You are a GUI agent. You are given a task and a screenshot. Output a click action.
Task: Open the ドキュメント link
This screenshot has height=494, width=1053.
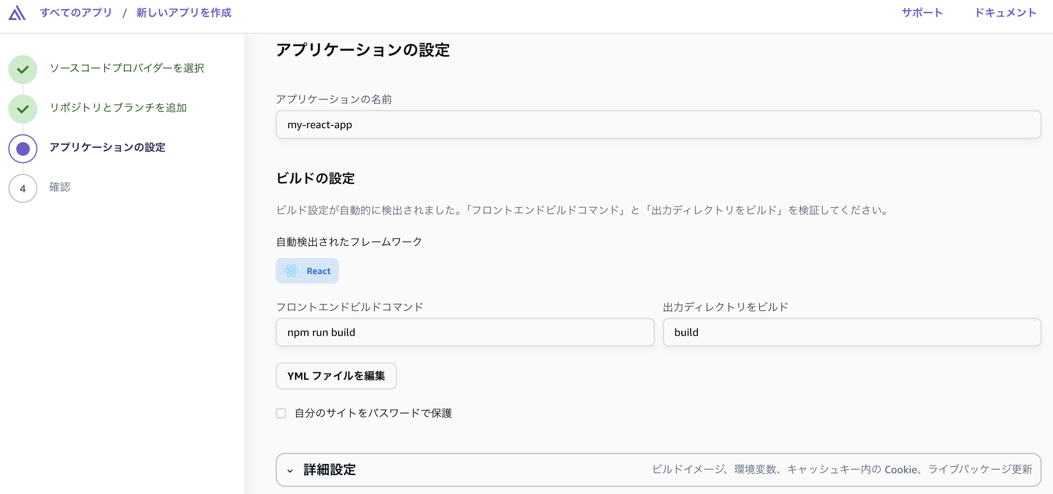(1005, 13)
